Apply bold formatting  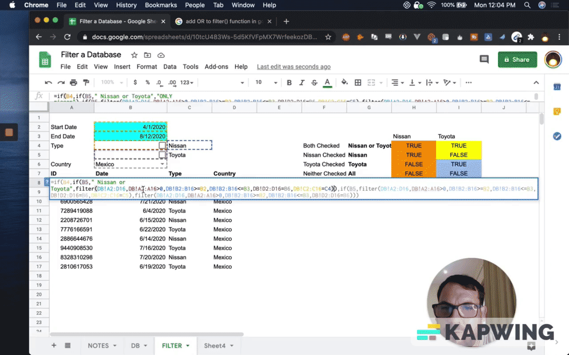pos(289,83)
